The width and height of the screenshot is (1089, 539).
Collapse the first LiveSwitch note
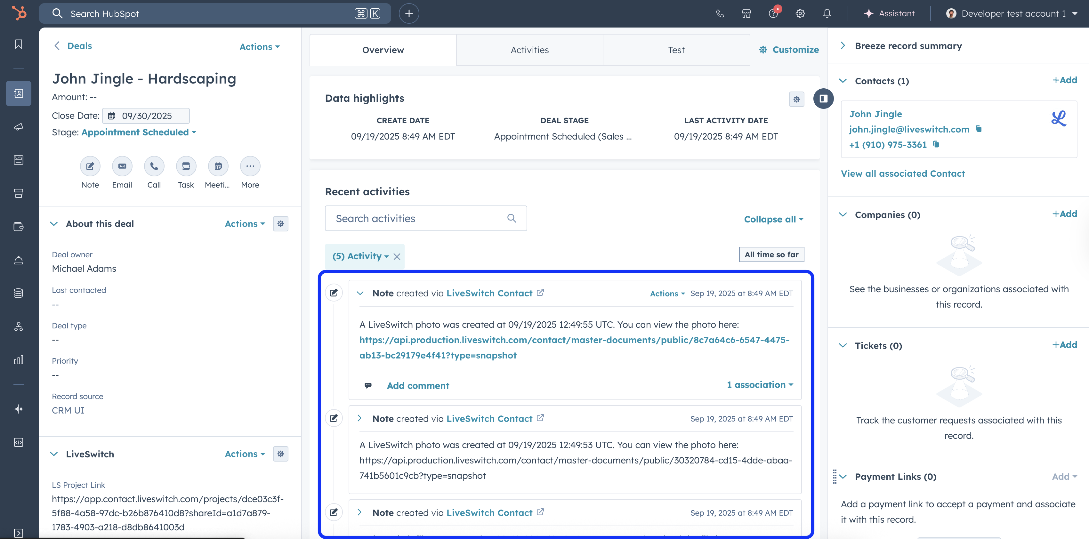pos(360,293)
